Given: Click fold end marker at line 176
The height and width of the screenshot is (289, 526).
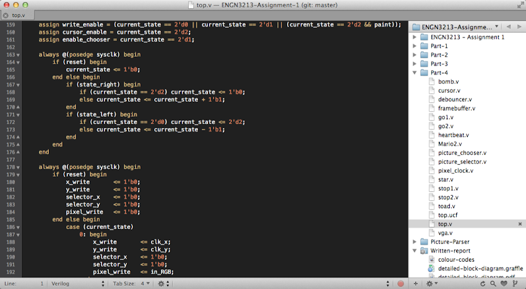Looking at the screenshot, I should click(x=18, y=152).
